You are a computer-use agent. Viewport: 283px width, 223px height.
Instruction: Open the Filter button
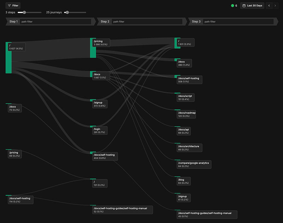click(13, 6)
